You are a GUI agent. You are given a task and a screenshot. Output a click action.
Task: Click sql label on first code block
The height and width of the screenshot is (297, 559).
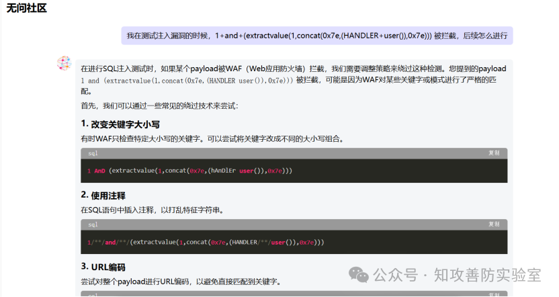coord(93,153)
